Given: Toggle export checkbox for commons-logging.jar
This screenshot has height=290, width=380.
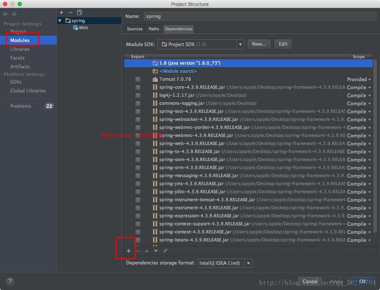Looking at the screenshot, I should click(138, 103).
